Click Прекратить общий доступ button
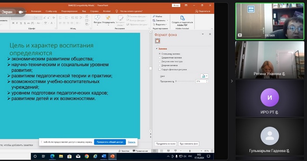This screenshot has width=307, height=161. tap(110, 142)
